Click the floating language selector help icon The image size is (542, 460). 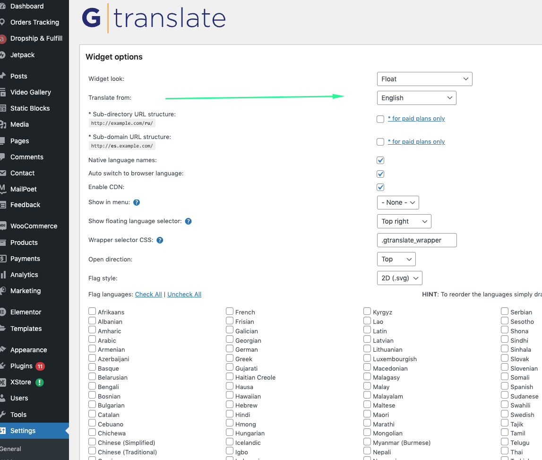(x=189, y=221)
